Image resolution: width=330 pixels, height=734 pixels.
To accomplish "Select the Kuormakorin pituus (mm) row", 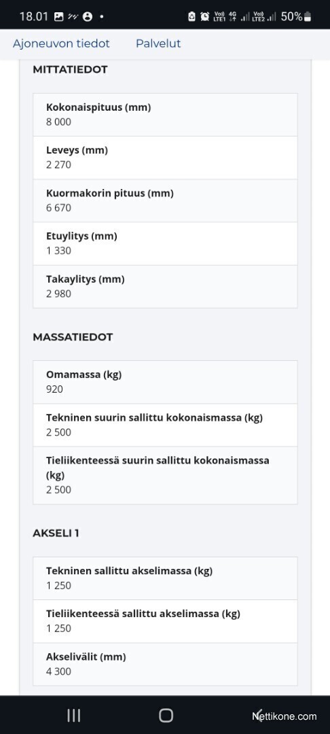I will pos(165,200).
